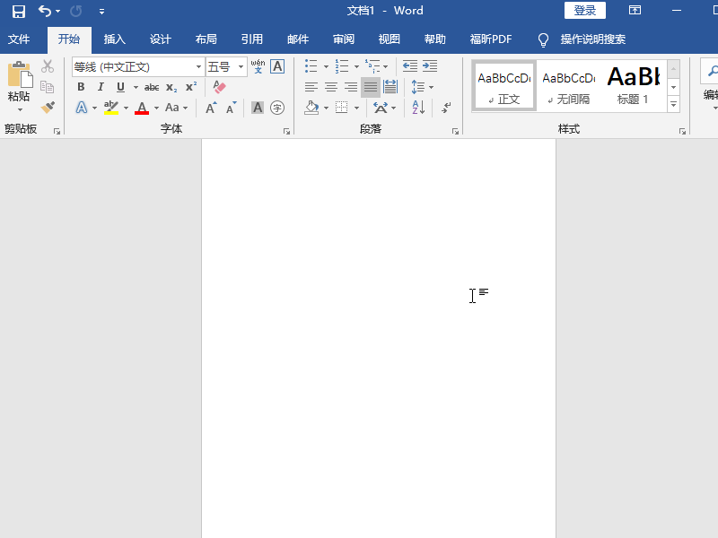This screenshot has height=538, width=718.
Task: Toggle strikethrough formatting
Action: 152,87
